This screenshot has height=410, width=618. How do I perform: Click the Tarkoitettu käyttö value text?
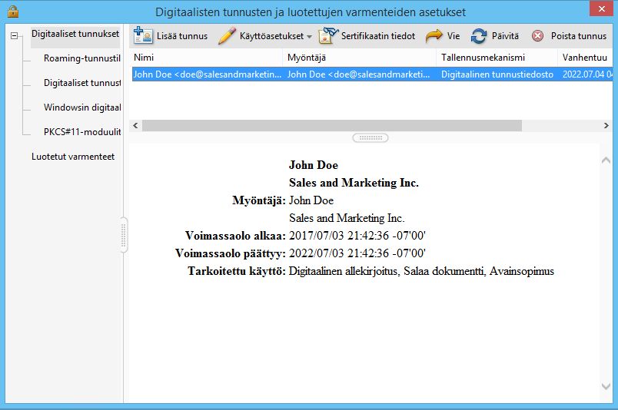pyautogui.click(x=421, y=271)
